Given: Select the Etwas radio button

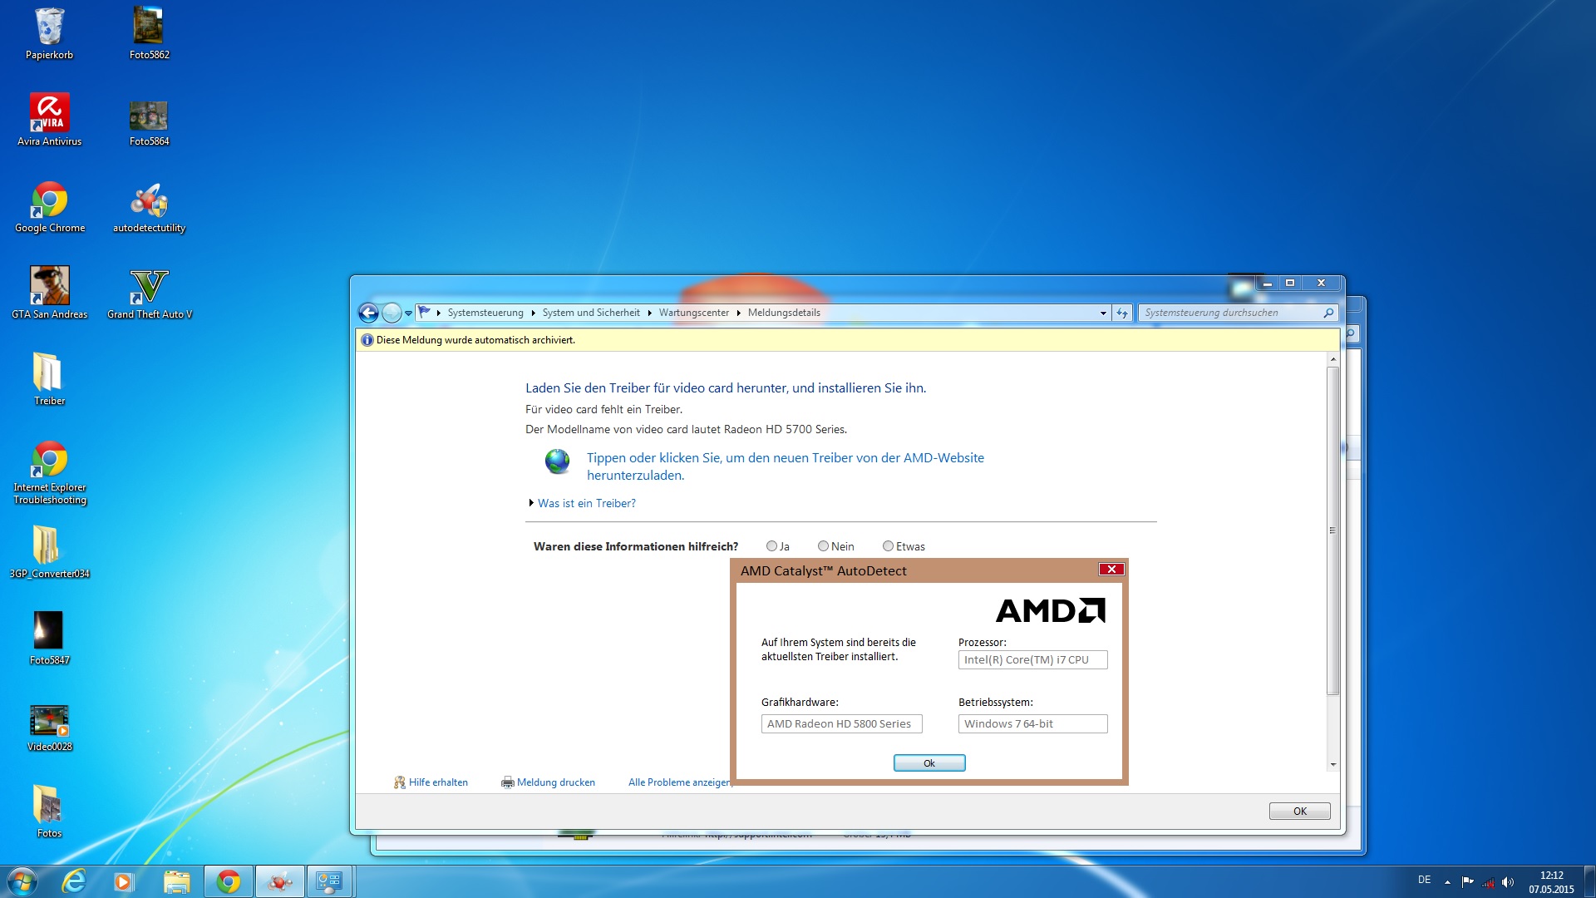Looking at the screenshot, I should (x=888, y=546).
